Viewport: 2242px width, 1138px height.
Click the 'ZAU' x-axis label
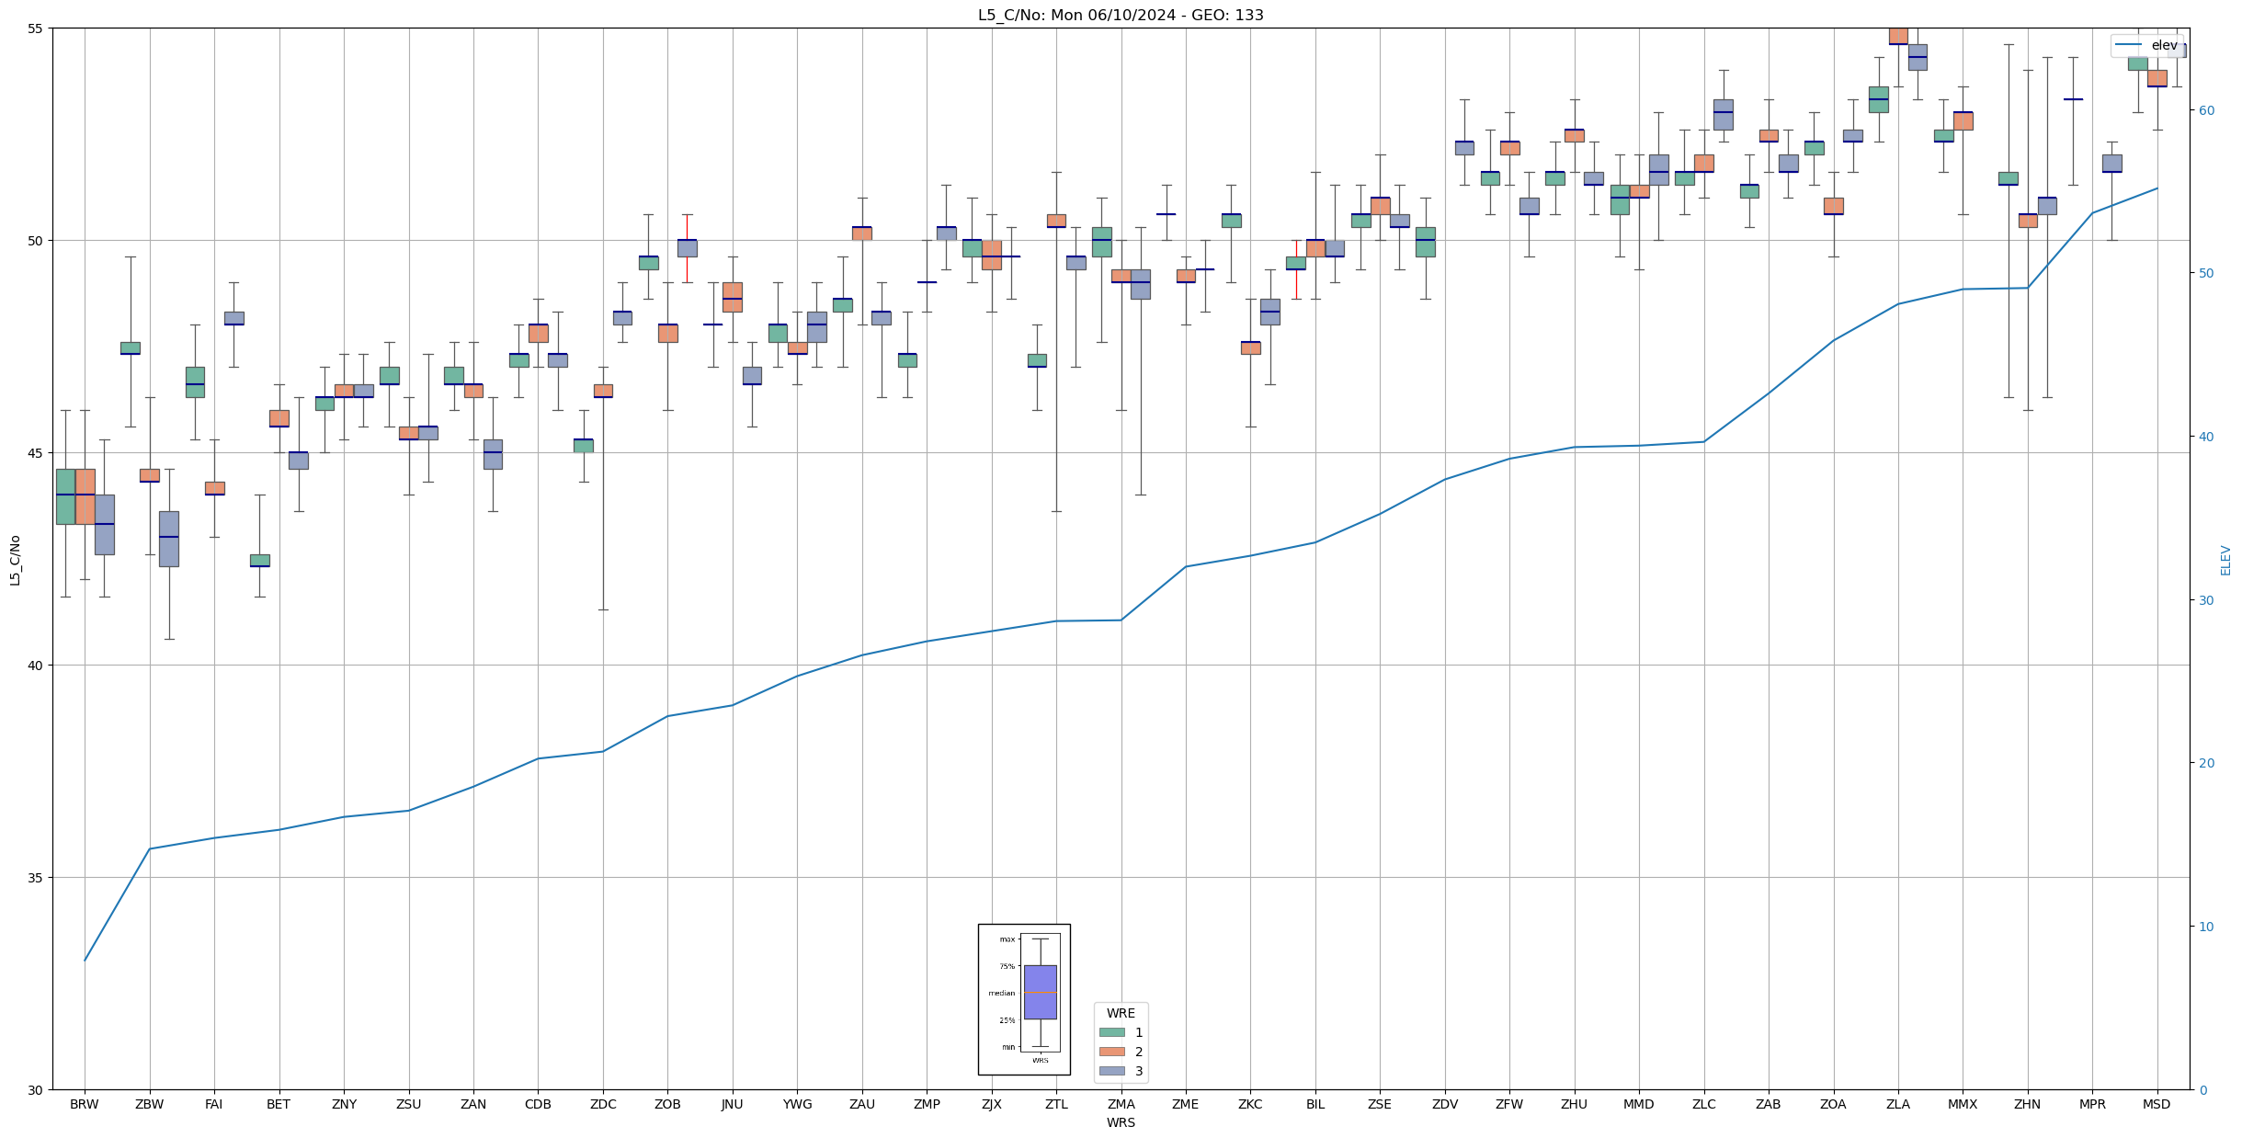pos(862,1104)
